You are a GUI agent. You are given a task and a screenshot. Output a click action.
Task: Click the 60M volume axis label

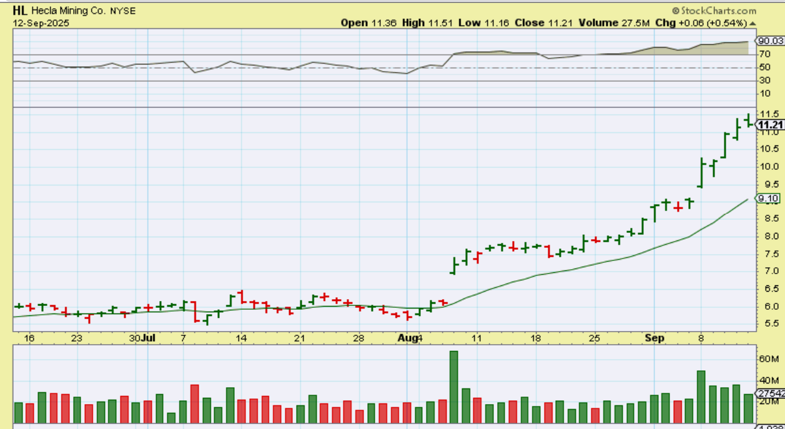click(768, 360)
